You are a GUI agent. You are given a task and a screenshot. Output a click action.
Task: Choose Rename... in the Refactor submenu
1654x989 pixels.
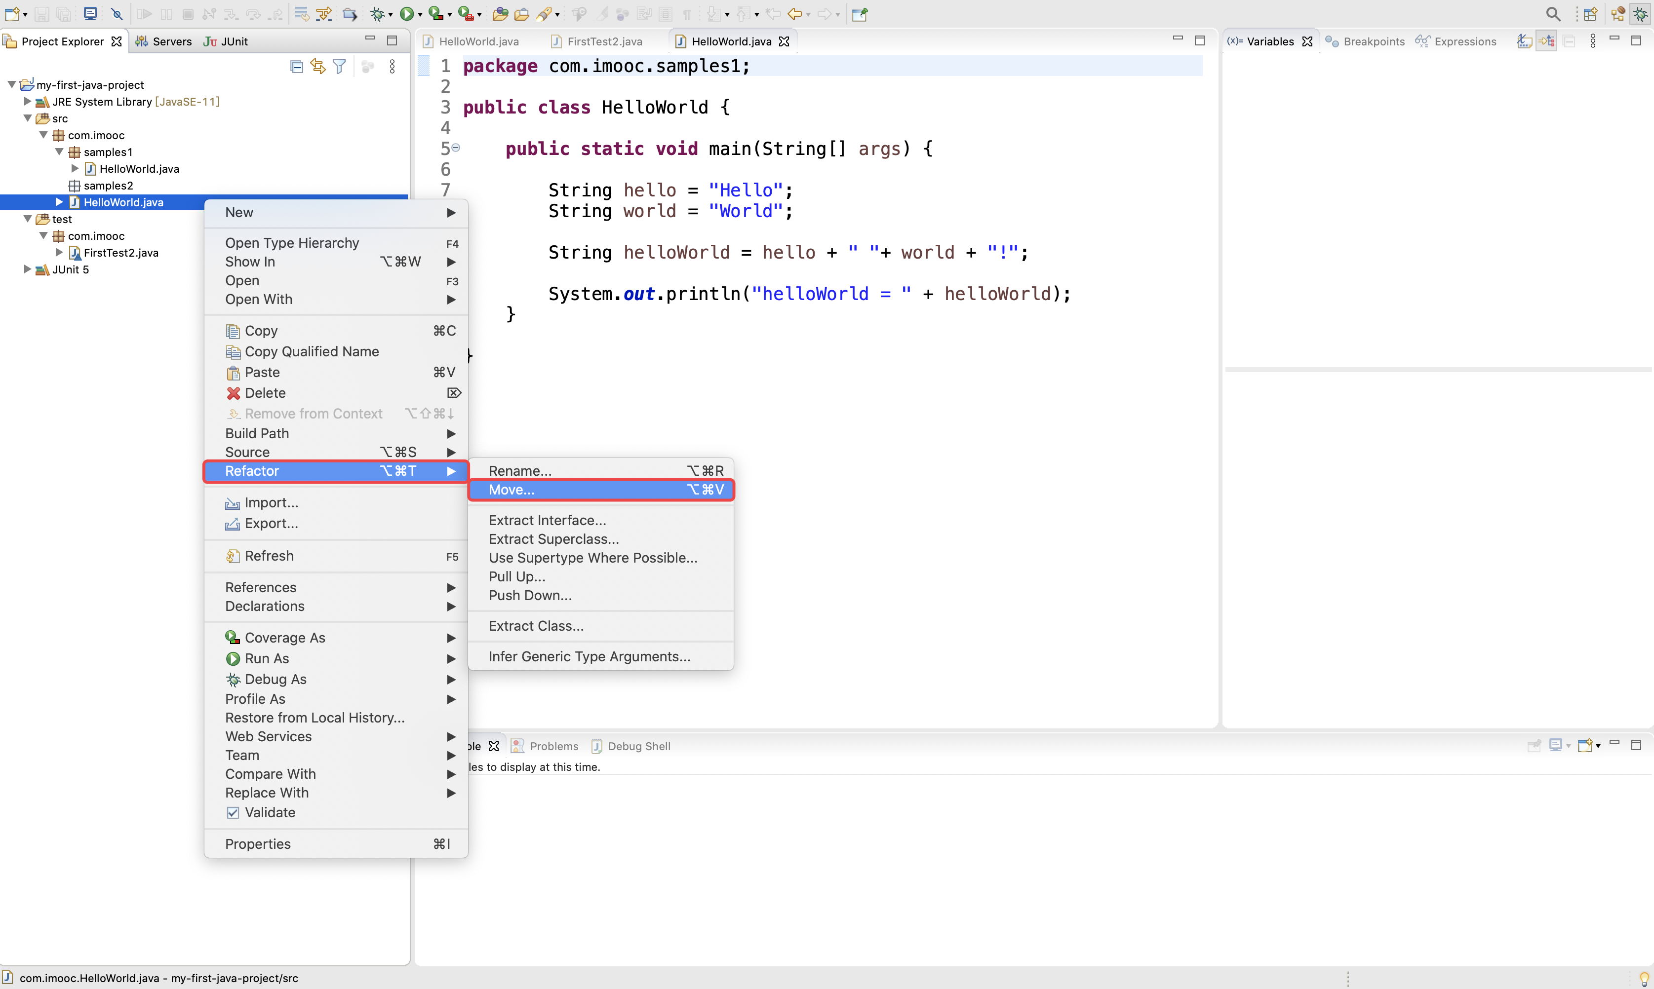pyautogui.click(x=601, y=470)
